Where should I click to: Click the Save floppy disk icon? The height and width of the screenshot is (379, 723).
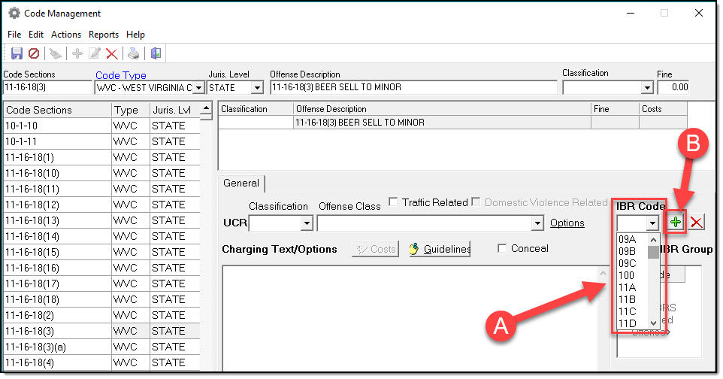click(x=17, y=53)
